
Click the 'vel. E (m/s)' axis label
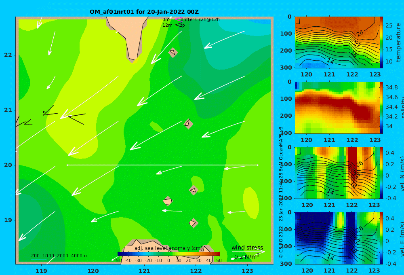(x=401, y=239)
